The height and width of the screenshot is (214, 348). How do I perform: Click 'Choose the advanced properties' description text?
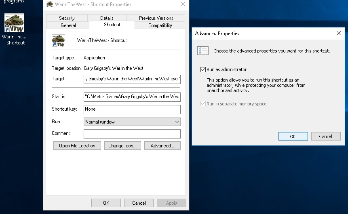pos(272,51)
